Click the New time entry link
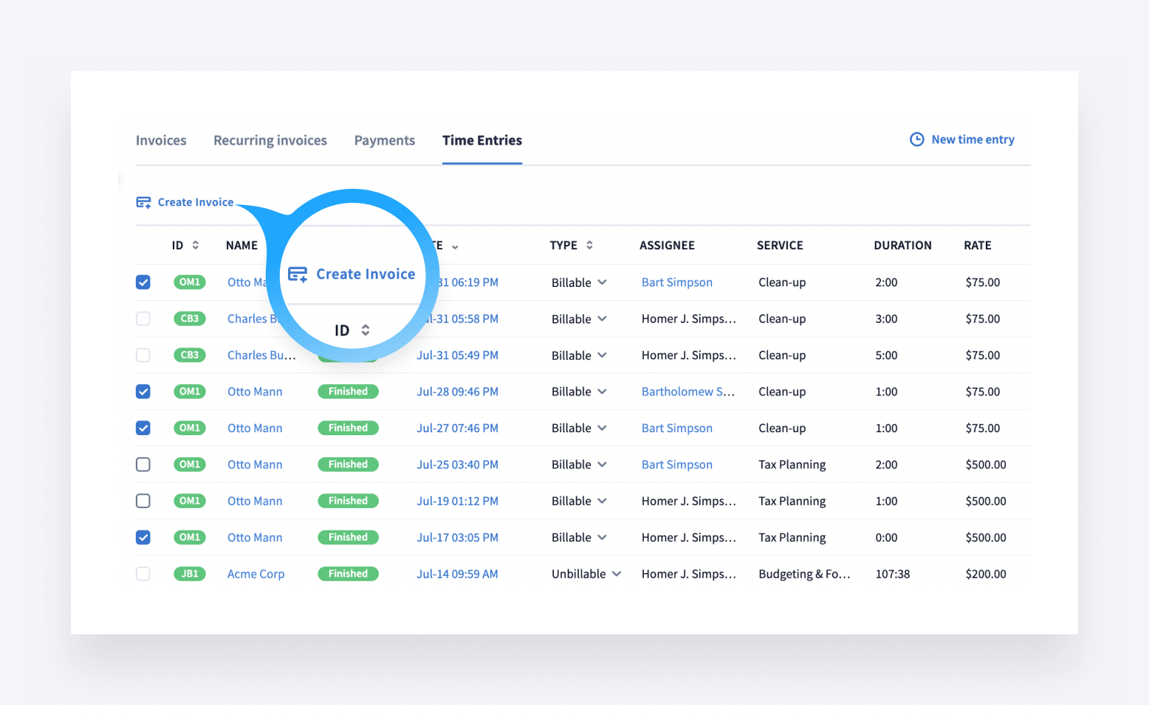The height and width of the screenshot is (714, 1149). (973, 139)
